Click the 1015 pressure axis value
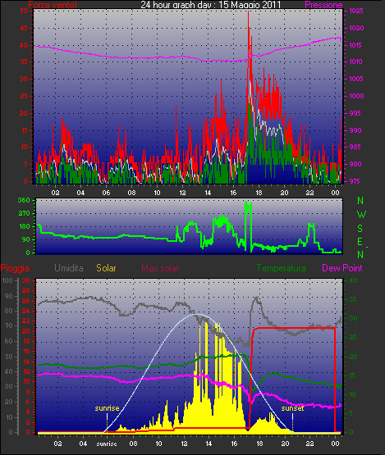This screenshot has width=385, height=455. (356, 45)
